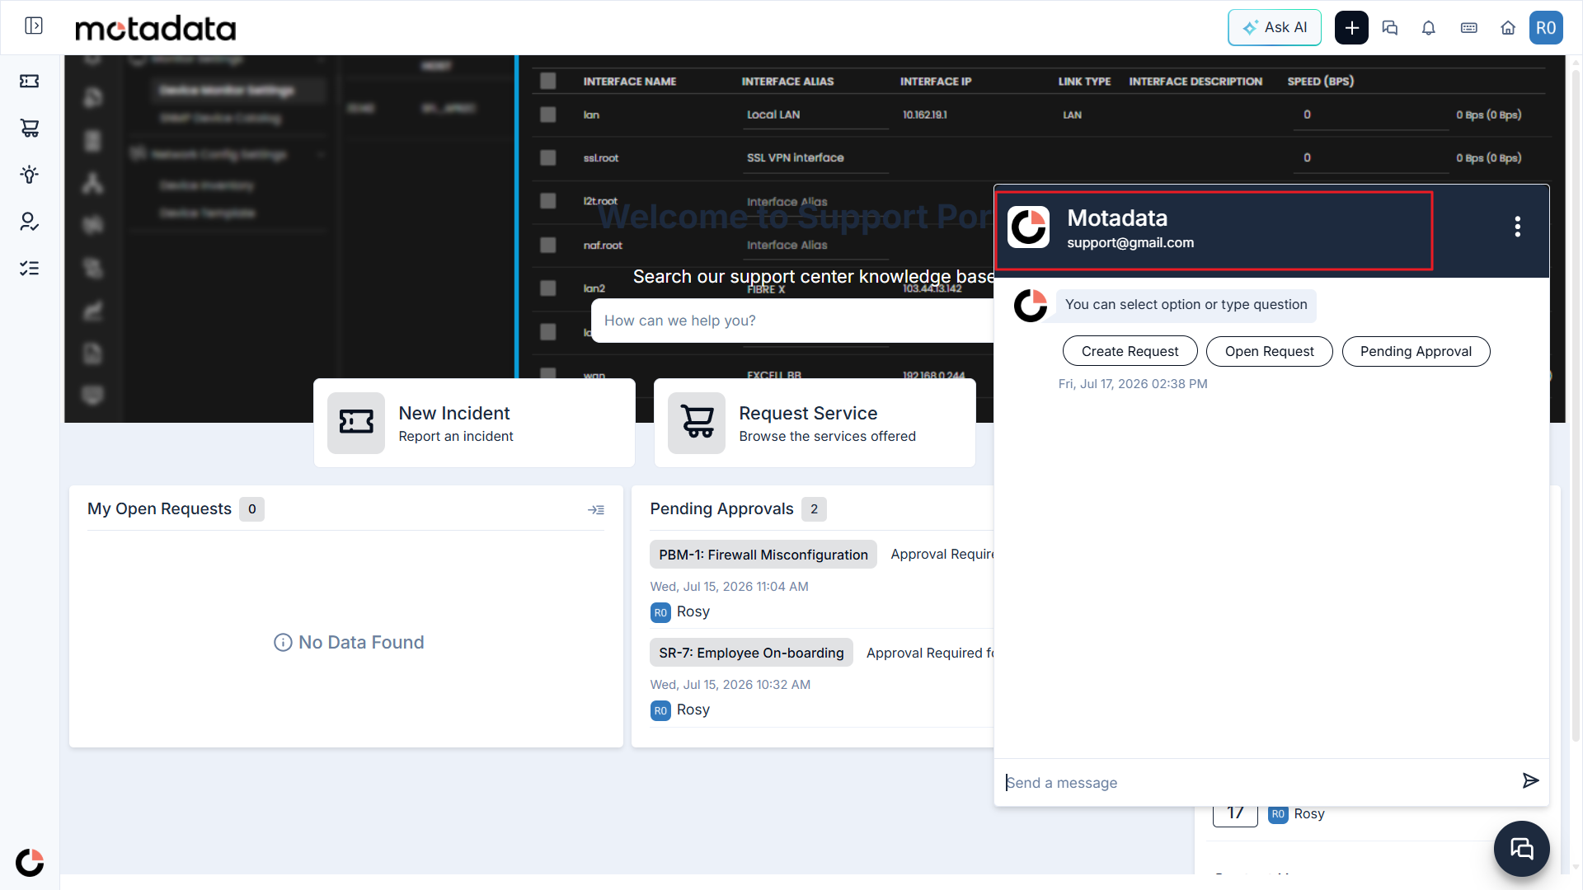Click the New Incident ticket icon

[356, 423]
